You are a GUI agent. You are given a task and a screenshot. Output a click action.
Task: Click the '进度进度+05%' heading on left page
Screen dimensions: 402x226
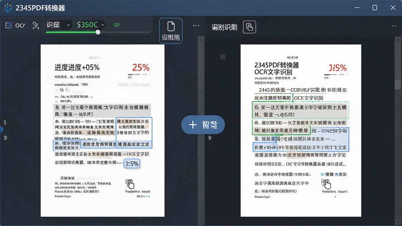pyautogui.click(x=77, y=67)
